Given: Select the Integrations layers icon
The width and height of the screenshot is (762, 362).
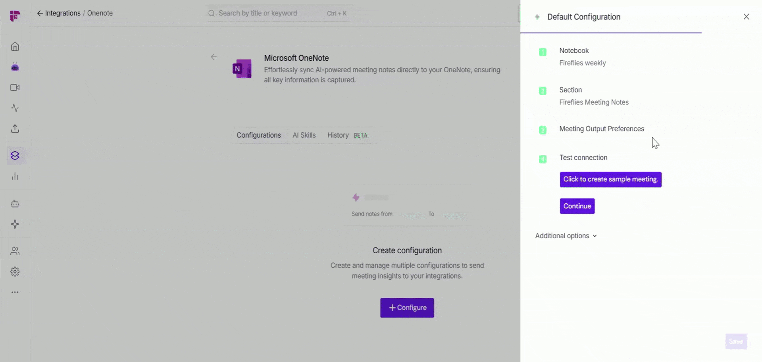Looking at the screenshot, I should (x=15, y=156).
